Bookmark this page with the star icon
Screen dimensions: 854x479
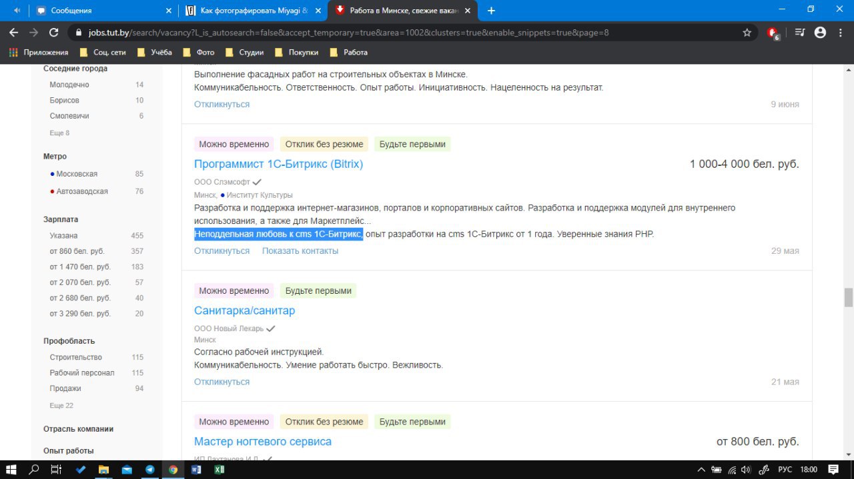(x=747, y=33)
